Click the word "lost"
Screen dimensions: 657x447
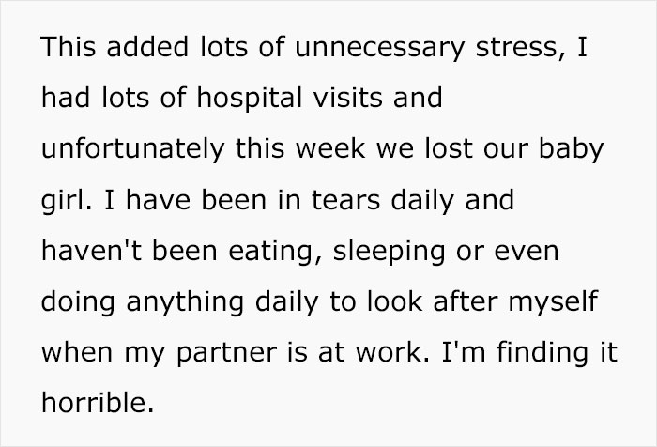pyautogui.click(x=445, y=149)
